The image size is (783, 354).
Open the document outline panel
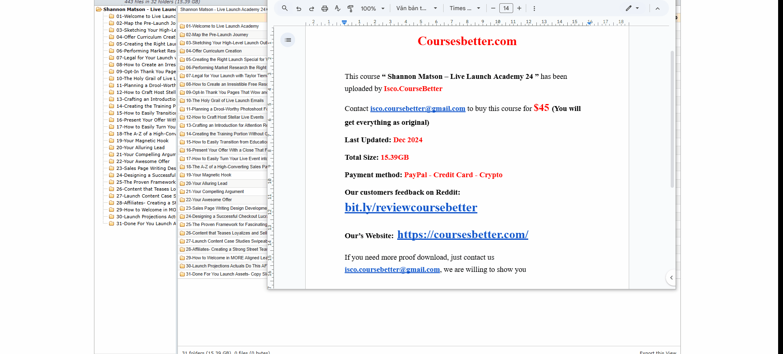tap(288, 40)
